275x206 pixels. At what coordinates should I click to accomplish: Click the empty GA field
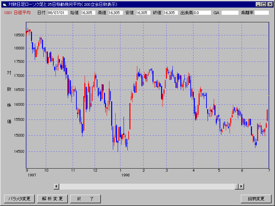[x=230, y=13]
